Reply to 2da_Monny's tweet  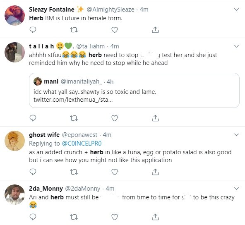(x=33, y=217)
